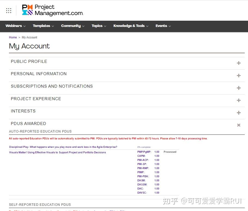Collapse PDUs Awarded with the X icon

click(239, 125)
